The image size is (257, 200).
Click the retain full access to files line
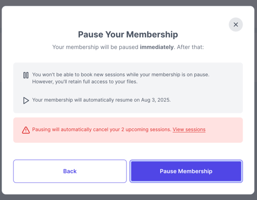pyautogui.click(x=85, y=81)
